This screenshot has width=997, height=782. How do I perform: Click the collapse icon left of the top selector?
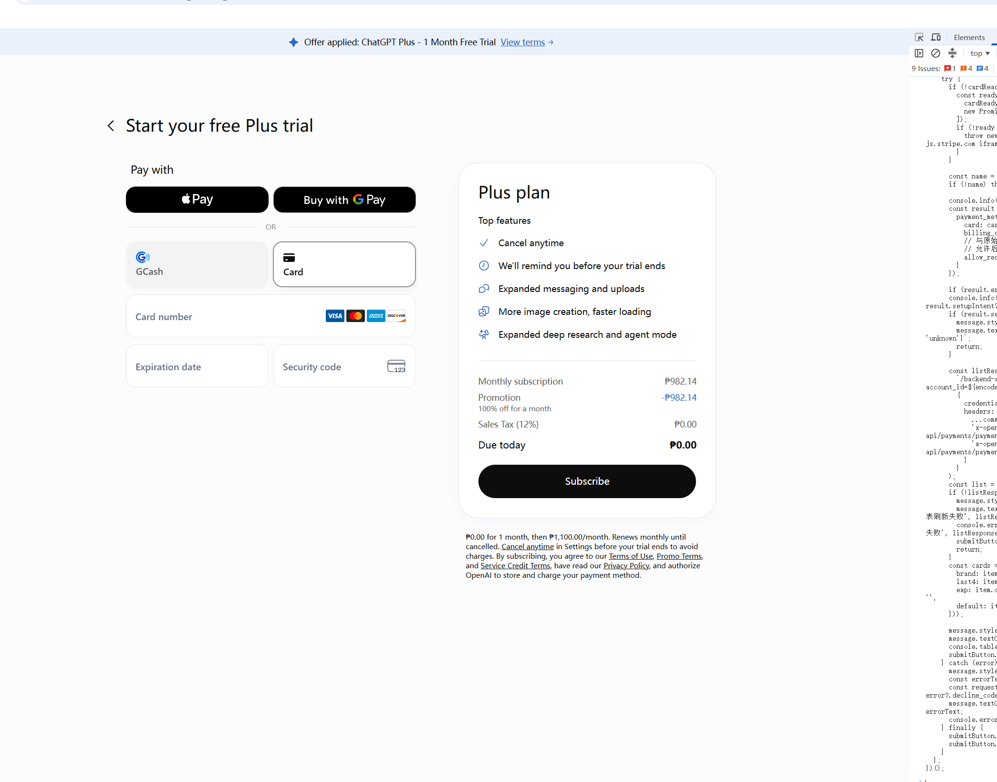952,53
